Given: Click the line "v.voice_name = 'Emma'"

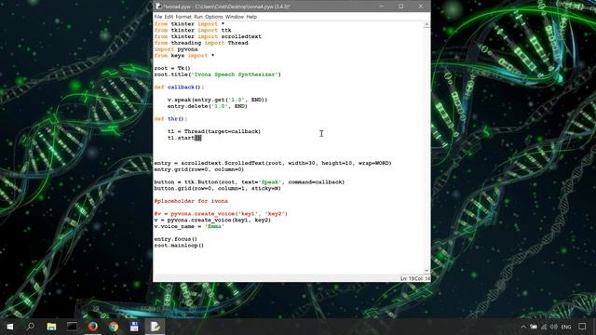Looking at the screenshot, I should click(x=189, y=226).
